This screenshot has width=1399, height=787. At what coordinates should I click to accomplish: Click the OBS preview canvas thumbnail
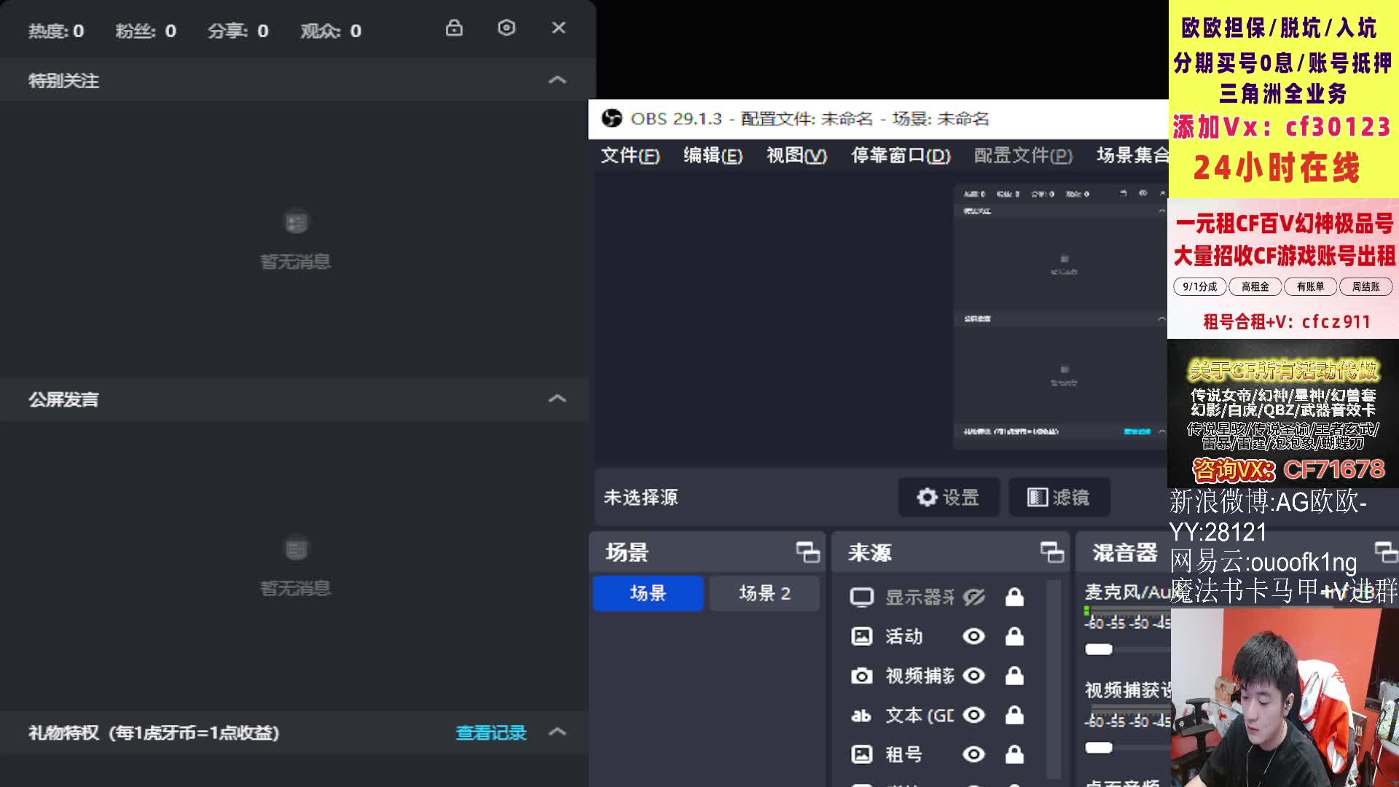[1060, 317]
